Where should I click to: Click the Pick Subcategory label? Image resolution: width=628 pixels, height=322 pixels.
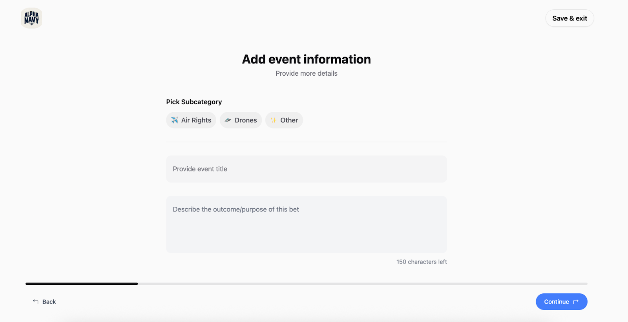(194, 102)
